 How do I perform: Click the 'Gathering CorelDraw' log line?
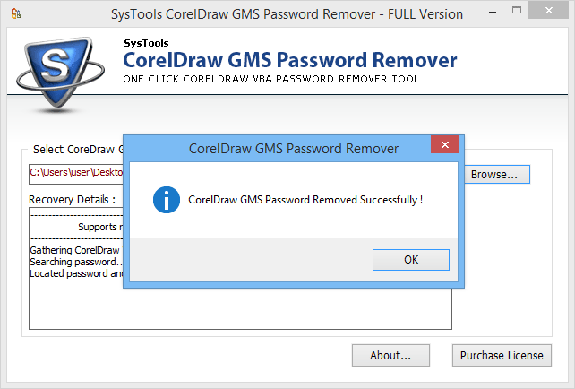tap(75, 250)
